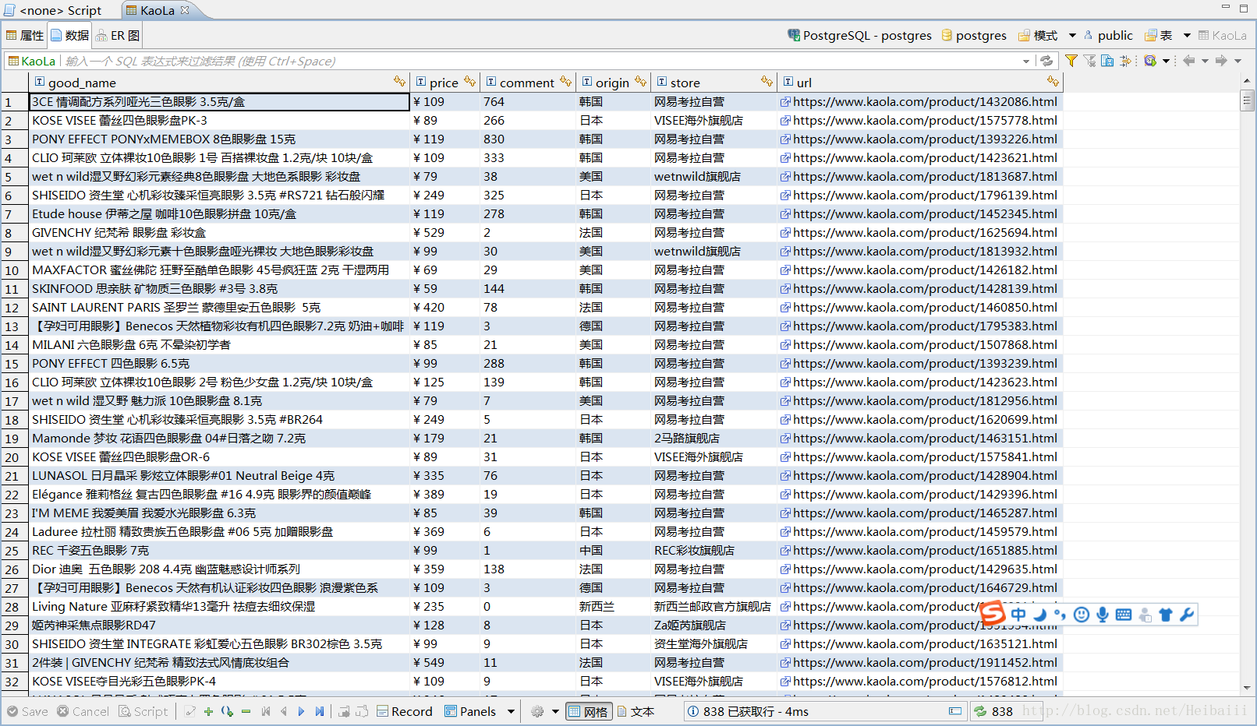Expand SQL filter expression history dropdown
Screen dimensions: 1257x726
click(1026, 61)
